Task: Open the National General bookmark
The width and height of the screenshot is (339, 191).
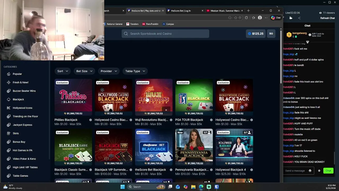Action: pos(113,24)
